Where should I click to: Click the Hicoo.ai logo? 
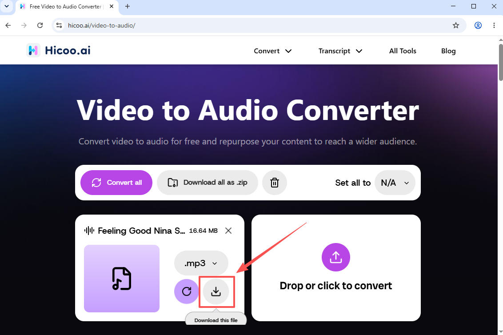point(58,50)
